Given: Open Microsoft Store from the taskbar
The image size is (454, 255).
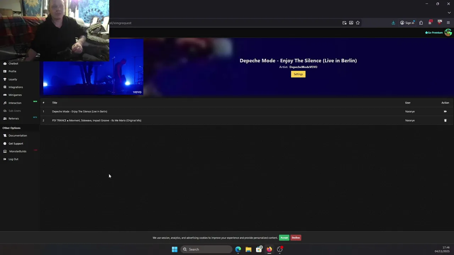Looking at the screenshot, I should click(259, 249).
